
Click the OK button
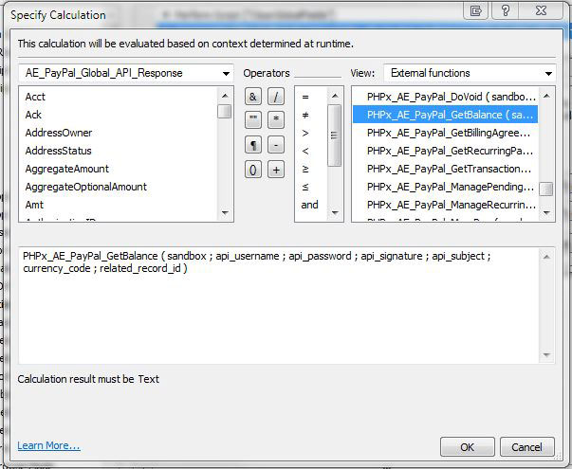coord(468,447)
